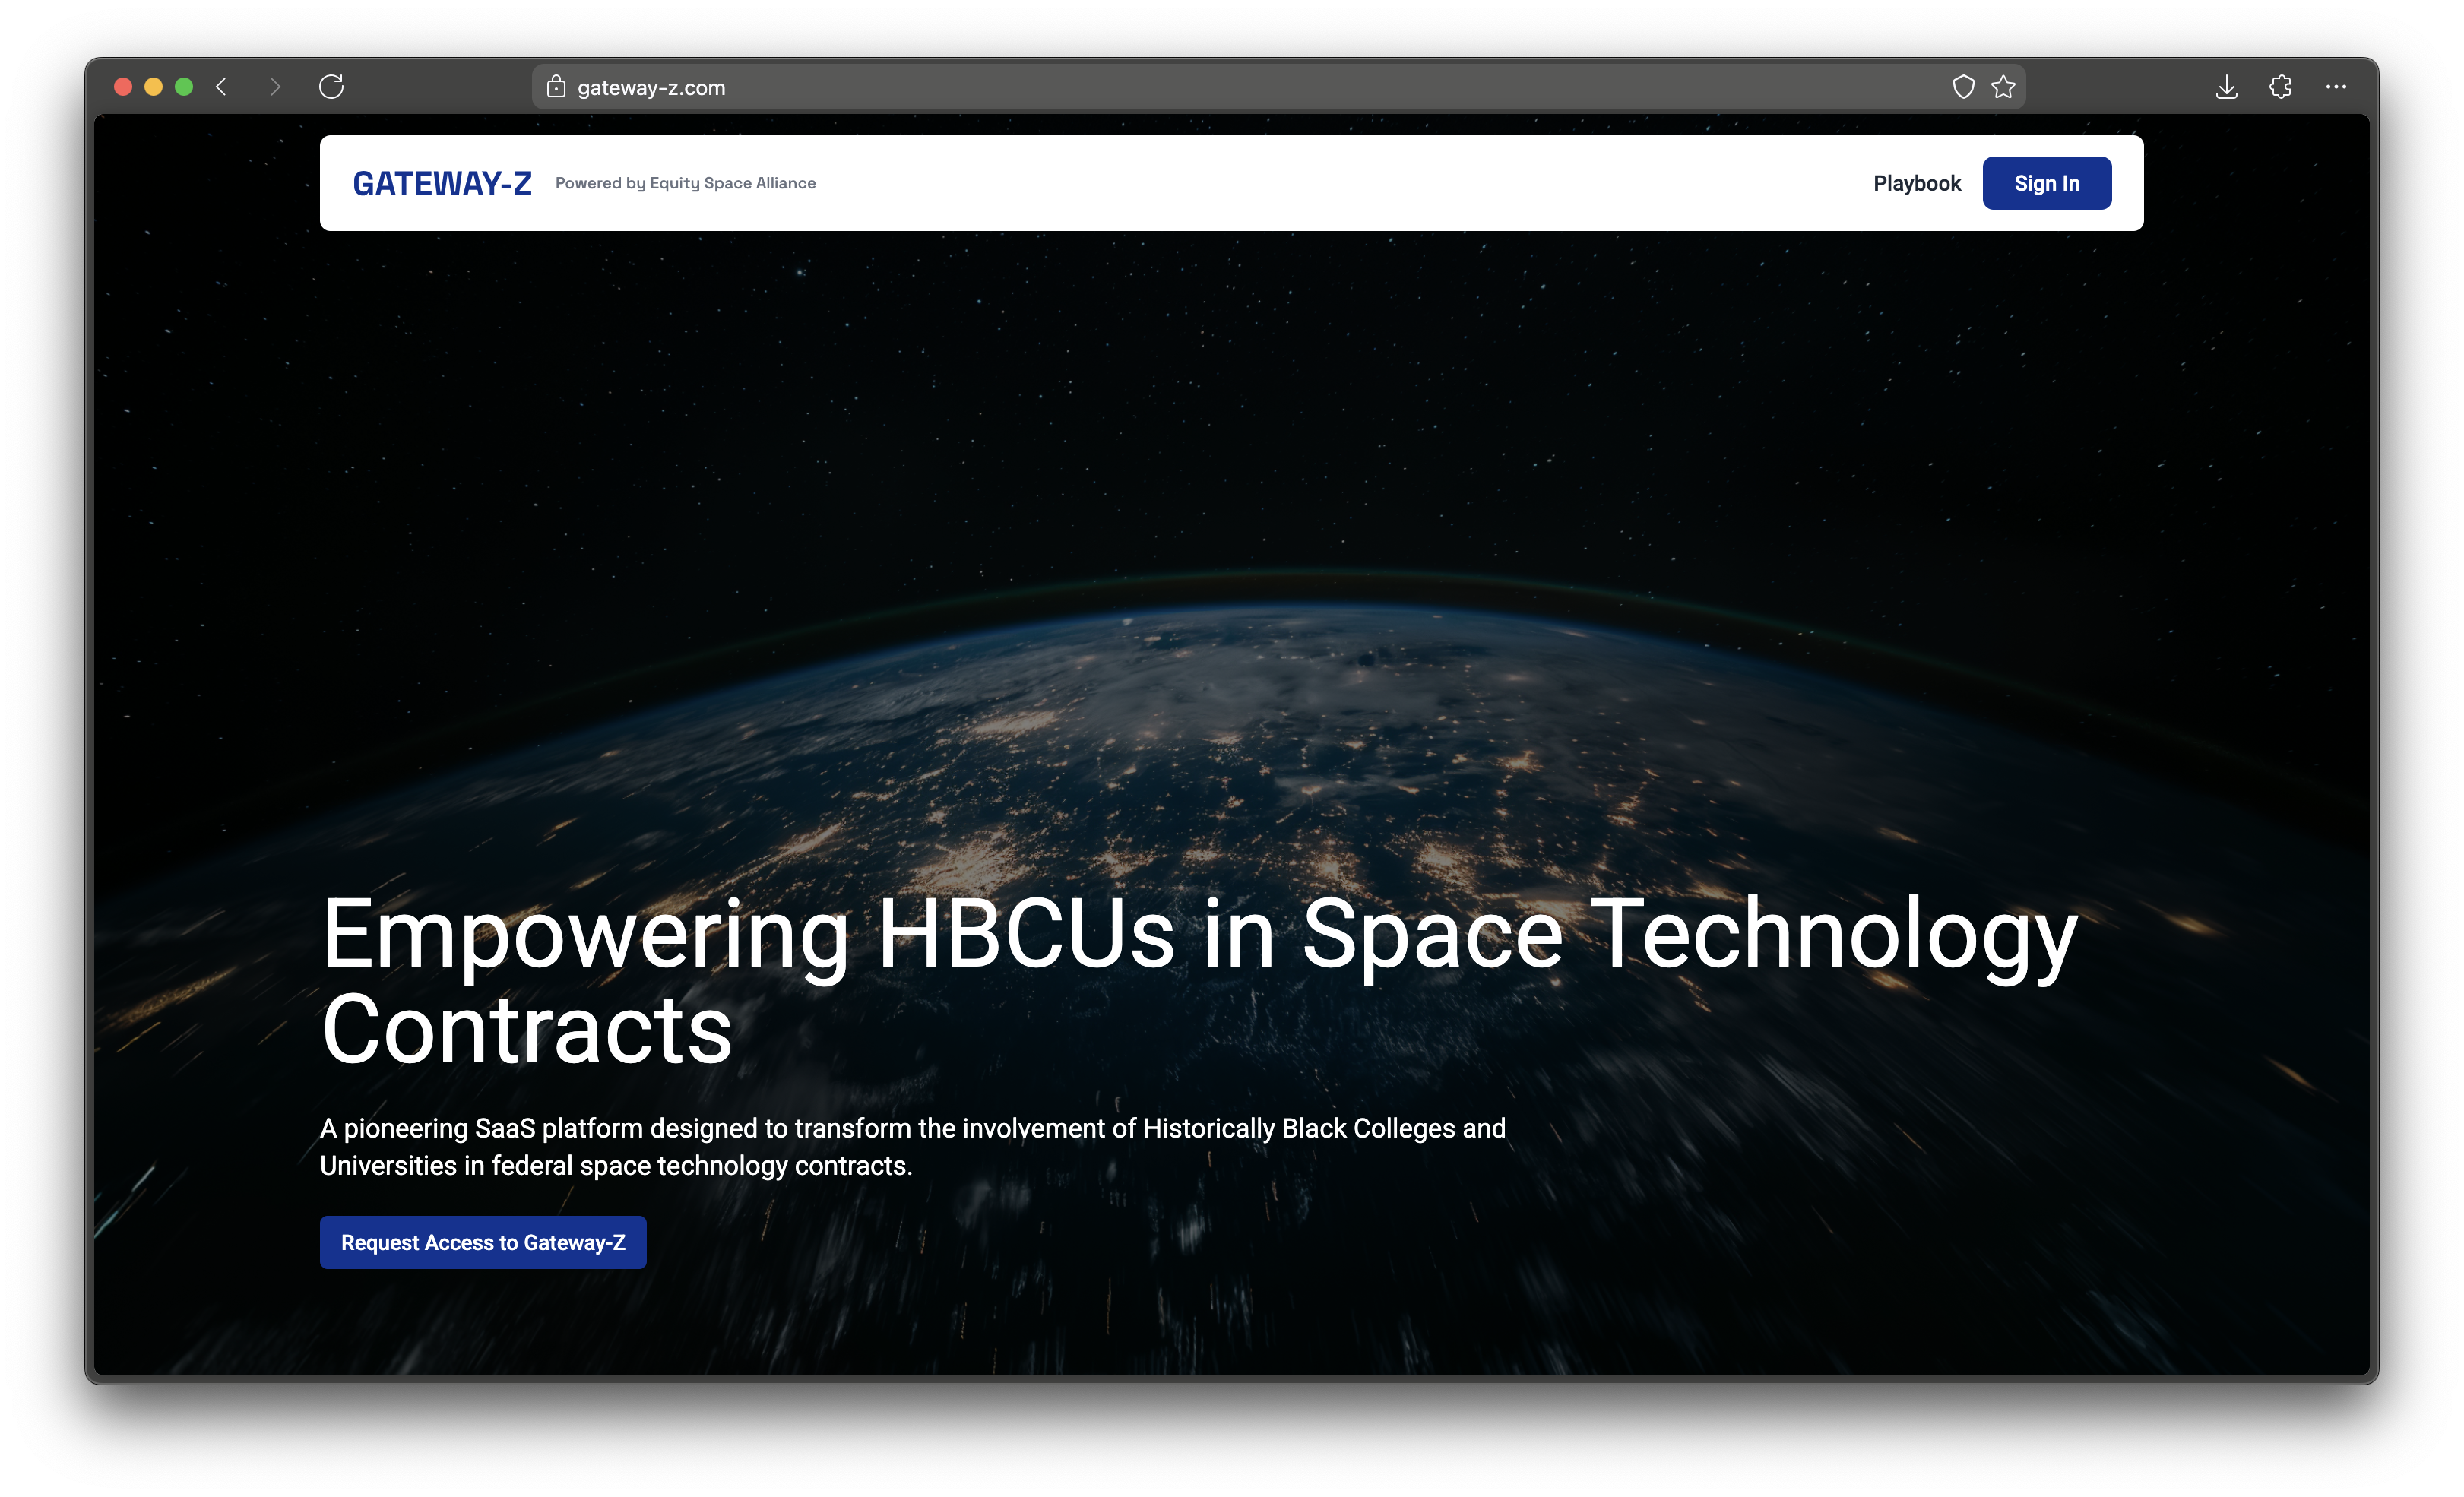Open the shield tracking protection icon
This screenshot has height=1497, width=2464.
pos(1963,87)
